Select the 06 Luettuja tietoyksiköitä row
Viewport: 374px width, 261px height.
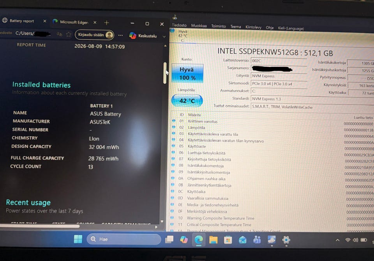272,153
